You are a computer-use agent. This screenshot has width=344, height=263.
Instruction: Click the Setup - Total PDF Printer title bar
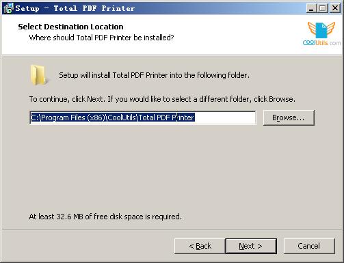[x=159, y=8]
